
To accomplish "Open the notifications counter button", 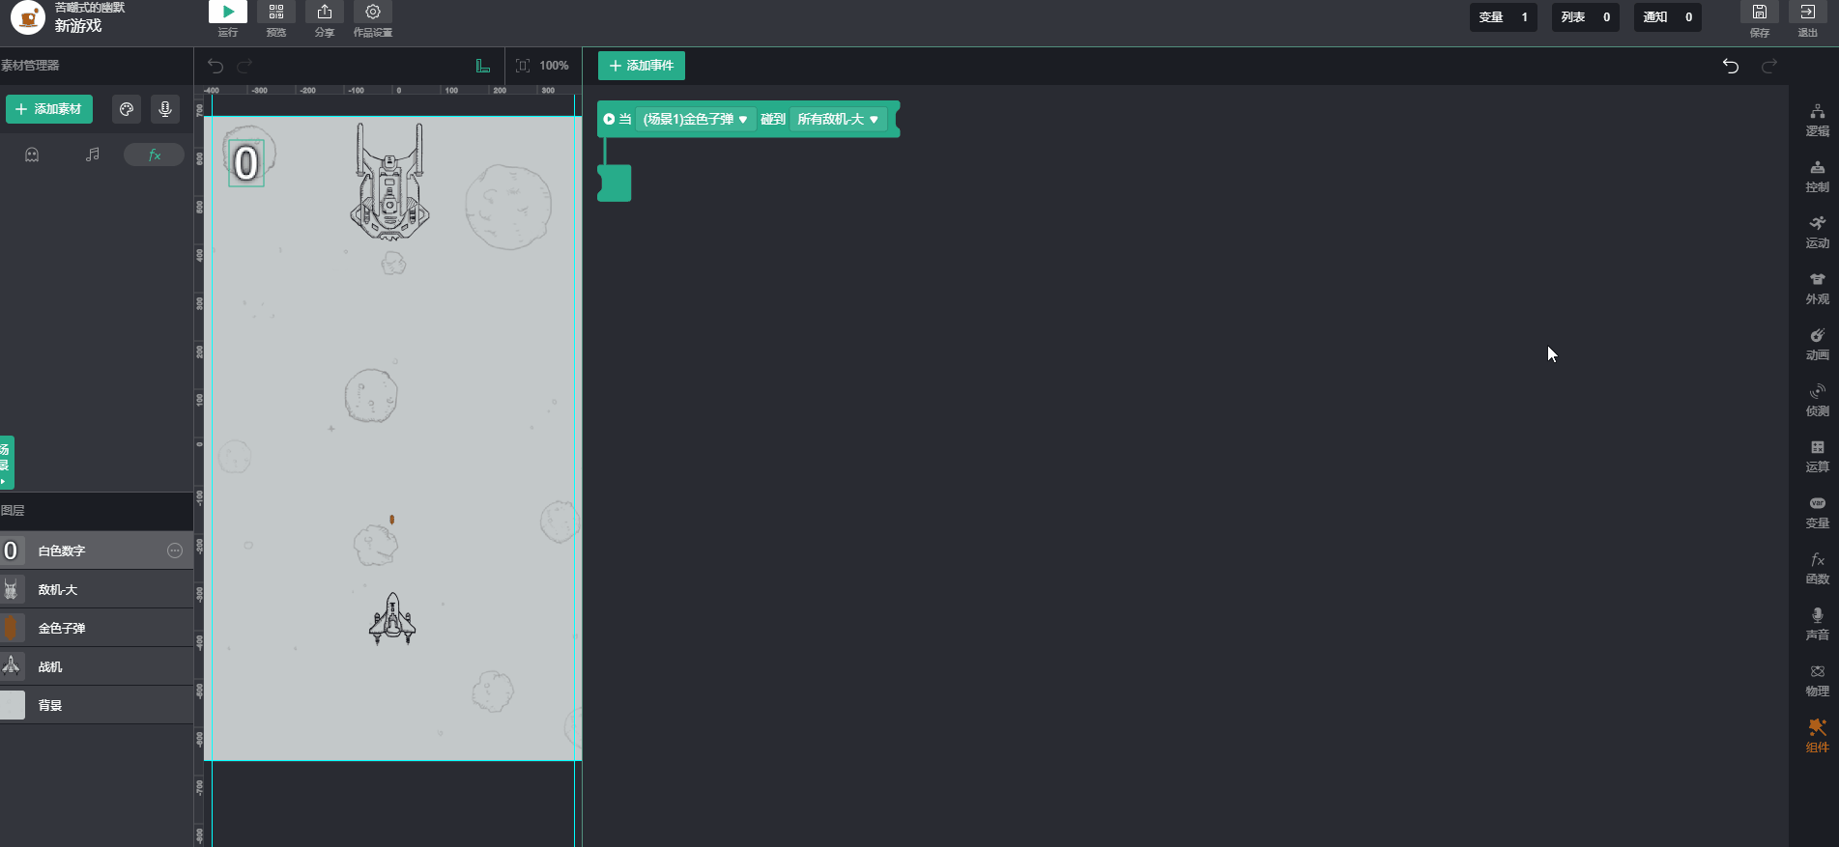I will point(1667,17).
